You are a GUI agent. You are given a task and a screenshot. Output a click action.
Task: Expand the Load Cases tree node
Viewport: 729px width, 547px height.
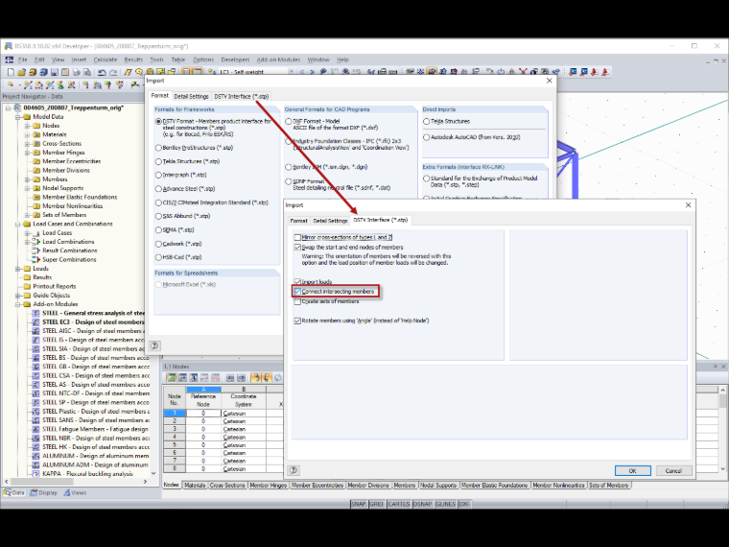pyautogui.click(x=27, y=232)
